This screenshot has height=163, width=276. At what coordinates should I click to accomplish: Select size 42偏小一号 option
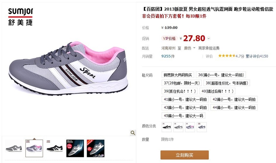point(234,99)
